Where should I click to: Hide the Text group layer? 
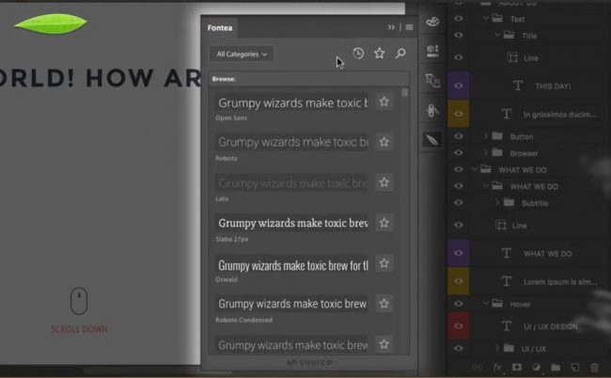[x=459, y=18]
